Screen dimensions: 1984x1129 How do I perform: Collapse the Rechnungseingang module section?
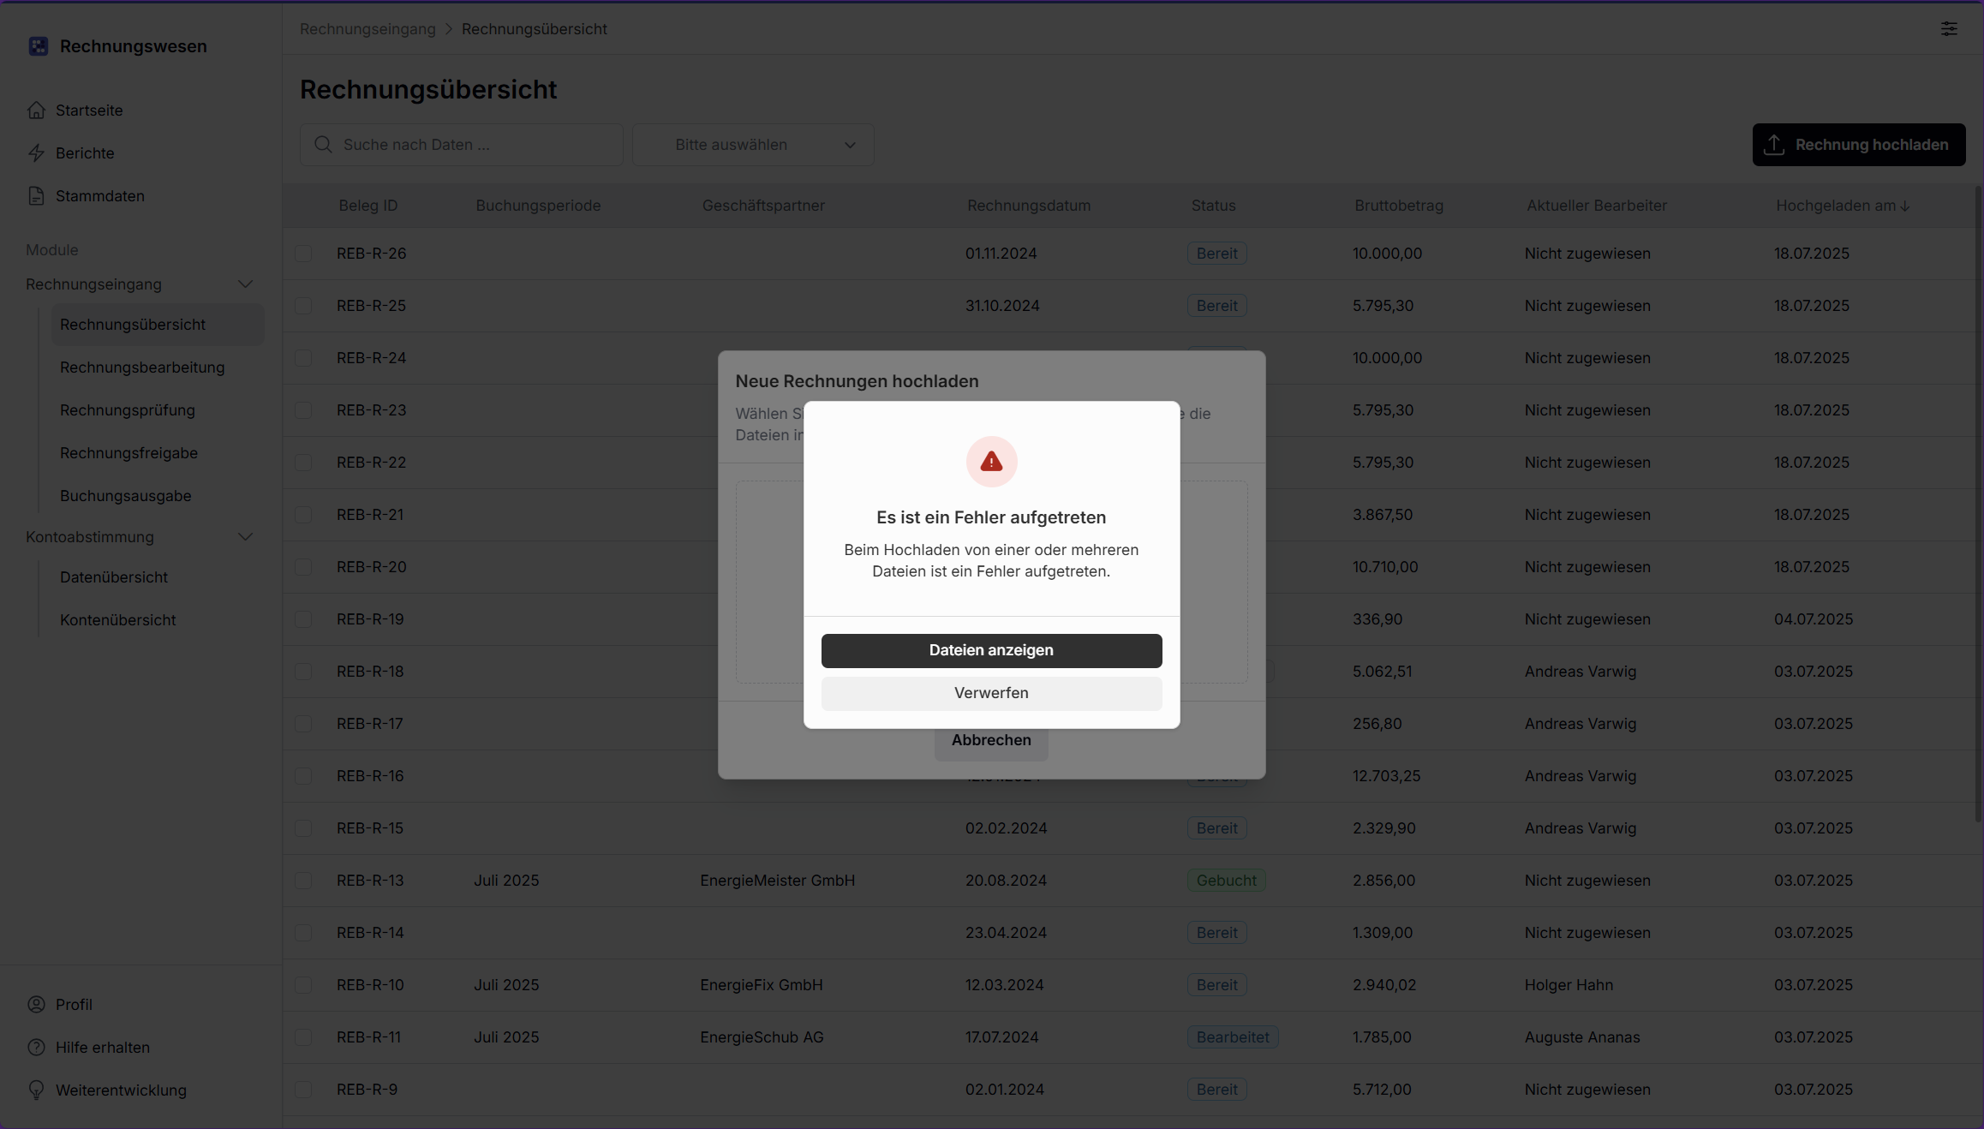(x=245, y=284)
